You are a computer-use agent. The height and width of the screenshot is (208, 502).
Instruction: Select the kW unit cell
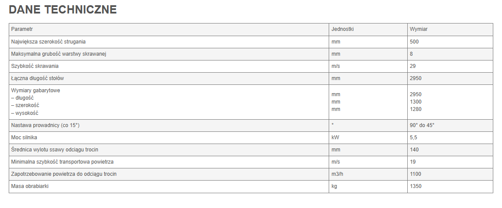[x=336, y=138]
